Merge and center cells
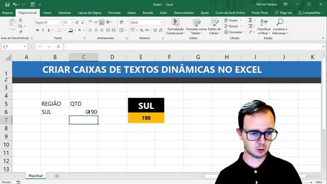Screen dimensions: 327x184 click(x=122, y=30)
